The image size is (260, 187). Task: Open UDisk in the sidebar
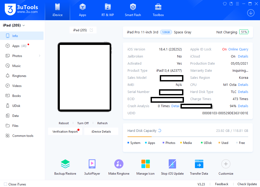[22, 106]
